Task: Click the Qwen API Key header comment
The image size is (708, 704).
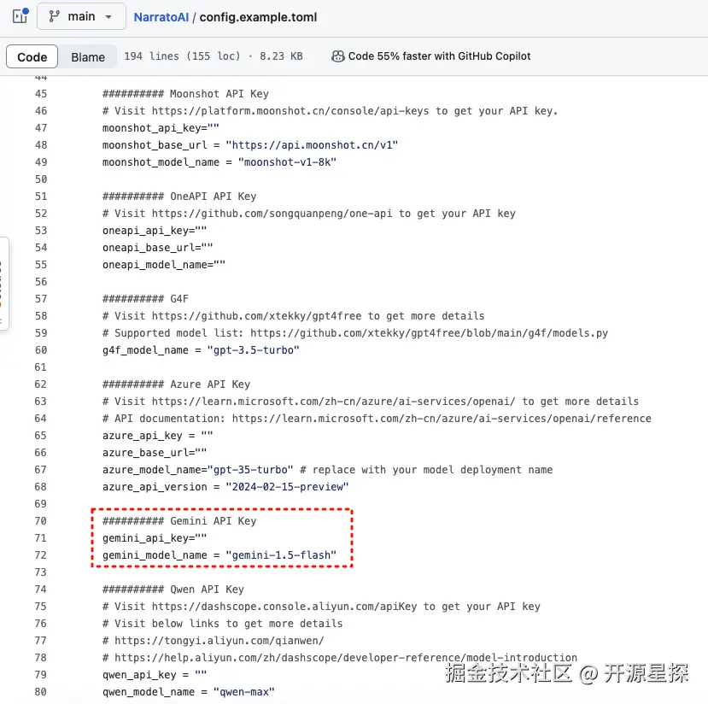Action: point(173,590)
